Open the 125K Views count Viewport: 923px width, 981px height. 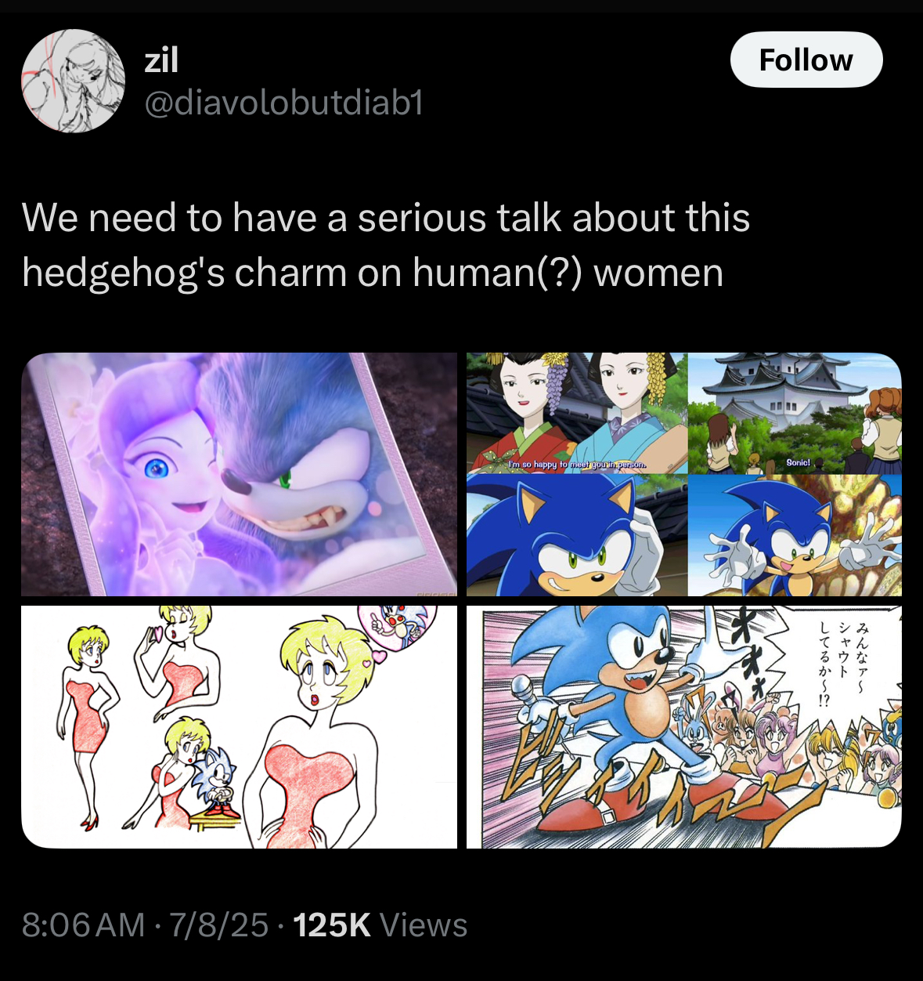click(x=380, y=925)
